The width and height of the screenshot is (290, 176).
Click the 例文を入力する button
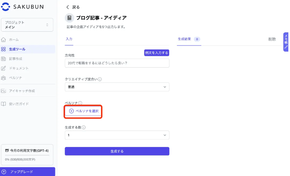[157, 53]
